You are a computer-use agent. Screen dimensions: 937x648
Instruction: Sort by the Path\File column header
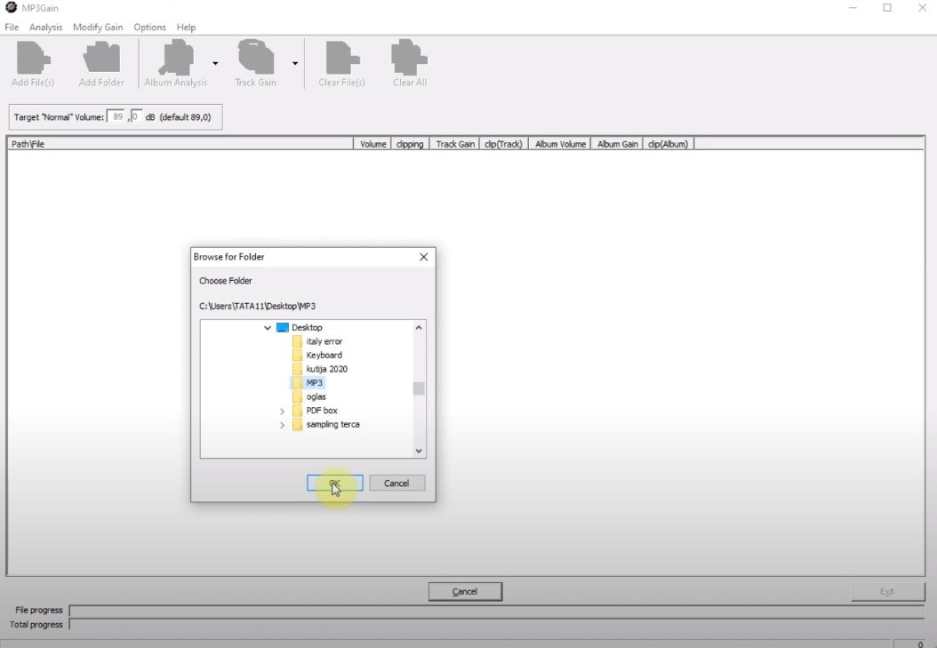180,144
